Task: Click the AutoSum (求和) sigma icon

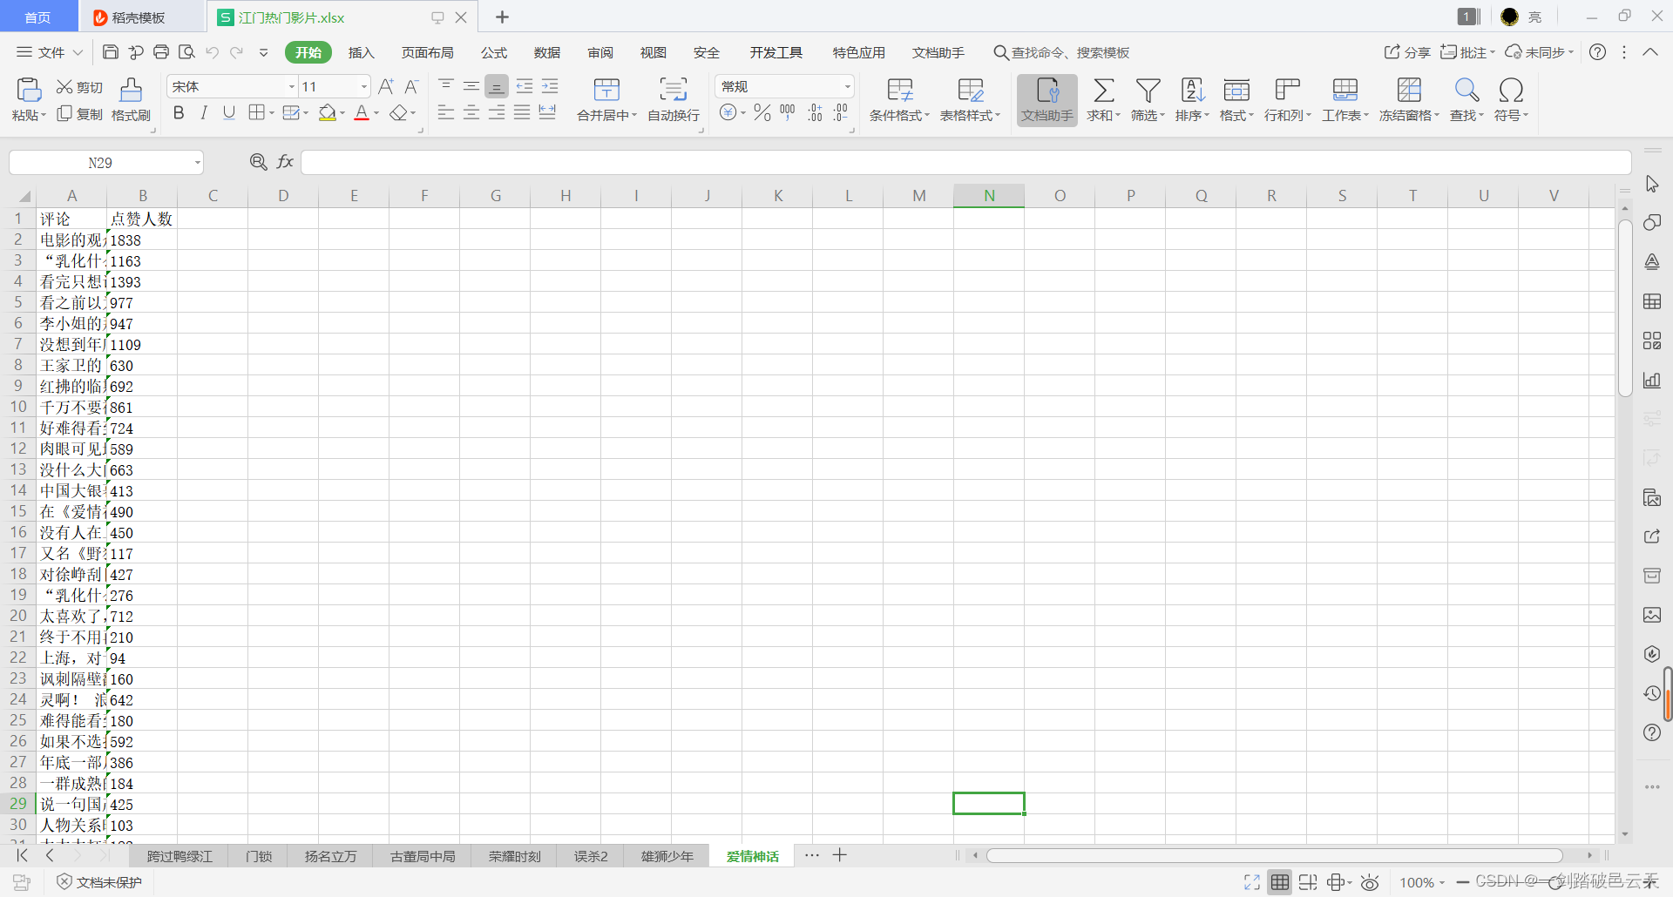Action: click(1103, 90)
